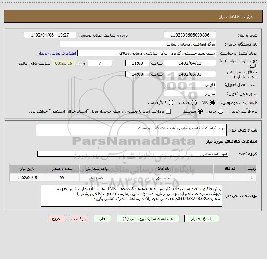
Task: Click the کد کالا column header
Action: [230, 169]
